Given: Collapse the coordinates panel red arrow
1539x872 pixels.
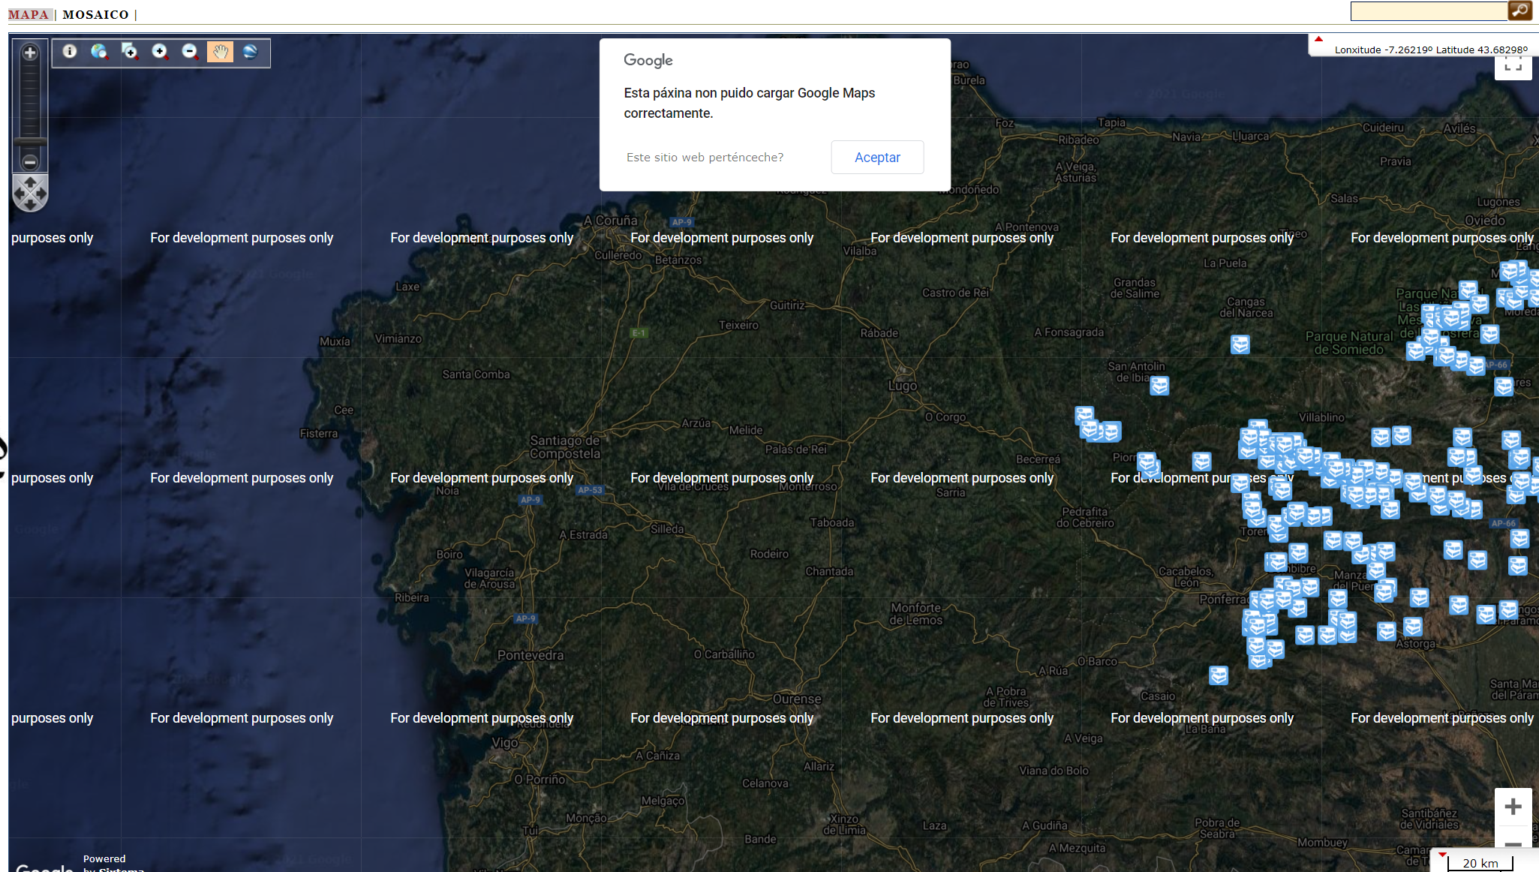Looking at the screenshot, I should pos(1318,39).
